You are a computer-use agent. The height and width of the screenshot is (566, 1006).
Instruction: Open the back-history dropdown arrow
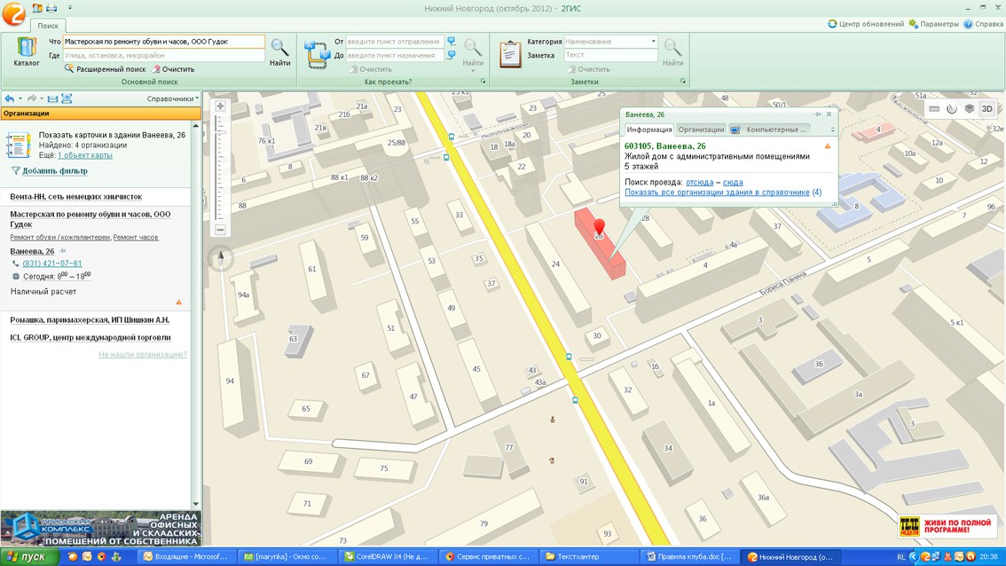point(20,98)
